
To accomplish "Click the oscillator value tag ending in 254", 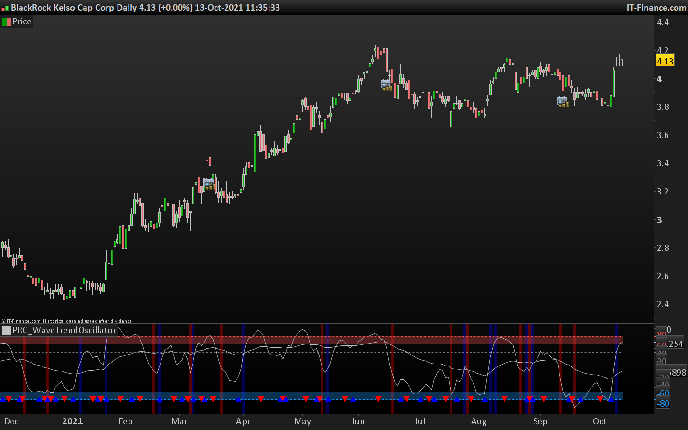I will click(676, 344).
